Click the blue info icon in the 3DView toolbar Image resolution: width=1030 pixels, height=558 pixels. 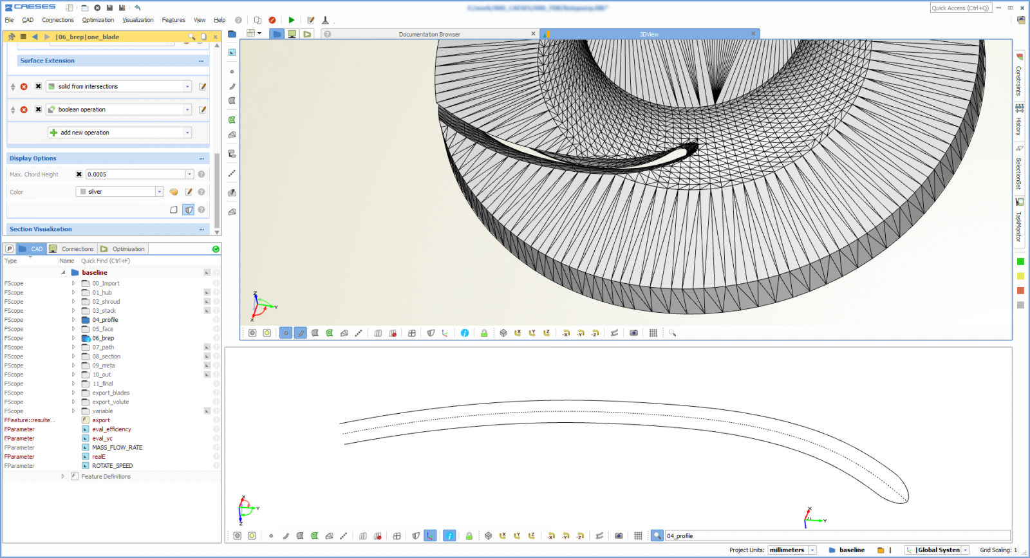[x=465, y=333]
